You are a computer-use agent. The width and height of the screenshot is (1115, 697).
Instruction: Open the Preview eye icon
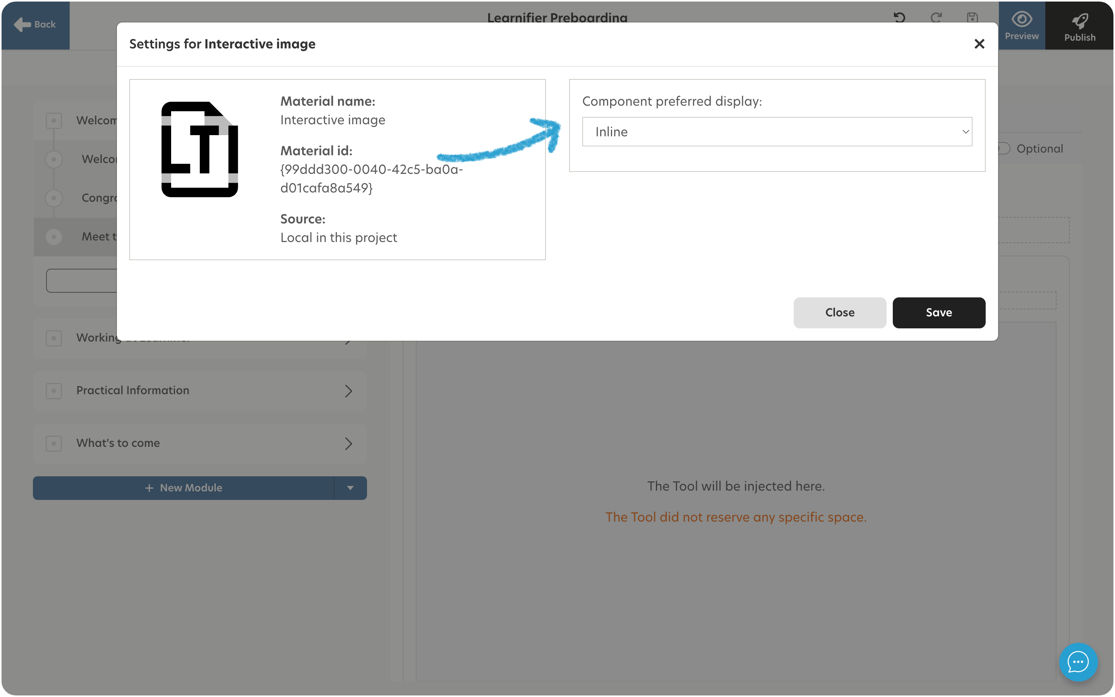click(1021, 25)
